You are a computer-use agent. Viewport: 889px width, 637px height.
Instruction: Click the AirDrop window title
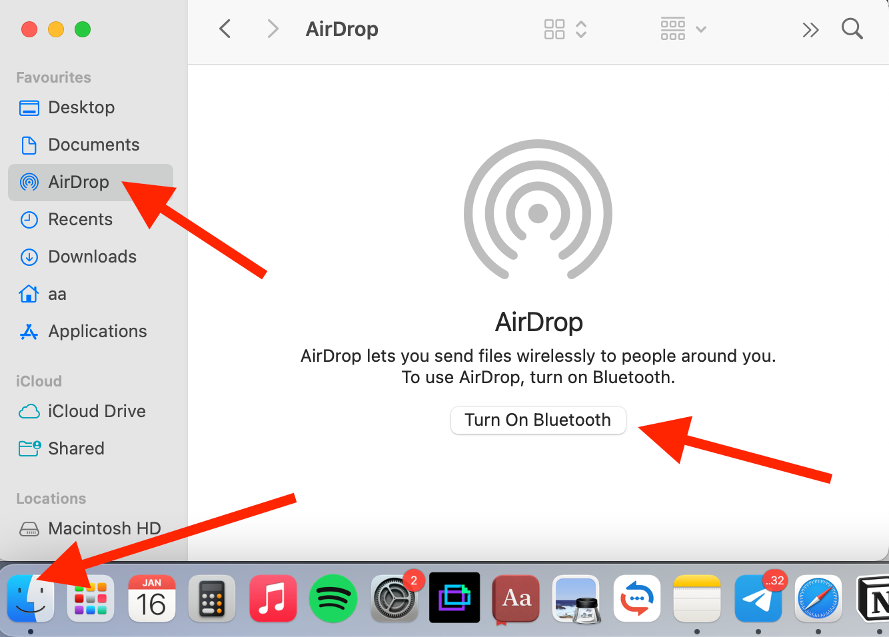[x=342, y=29]
